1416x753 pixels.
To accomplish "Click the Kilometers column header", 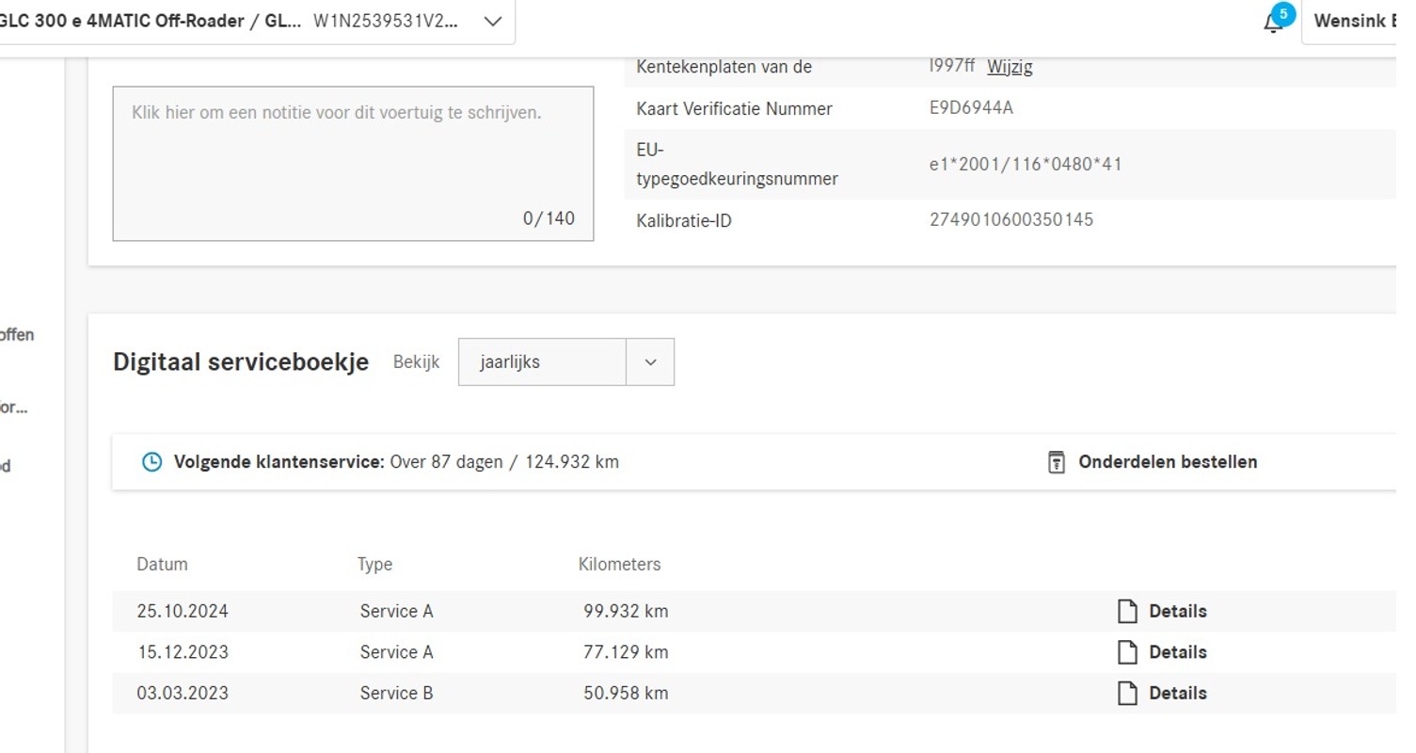I will 619,564.
